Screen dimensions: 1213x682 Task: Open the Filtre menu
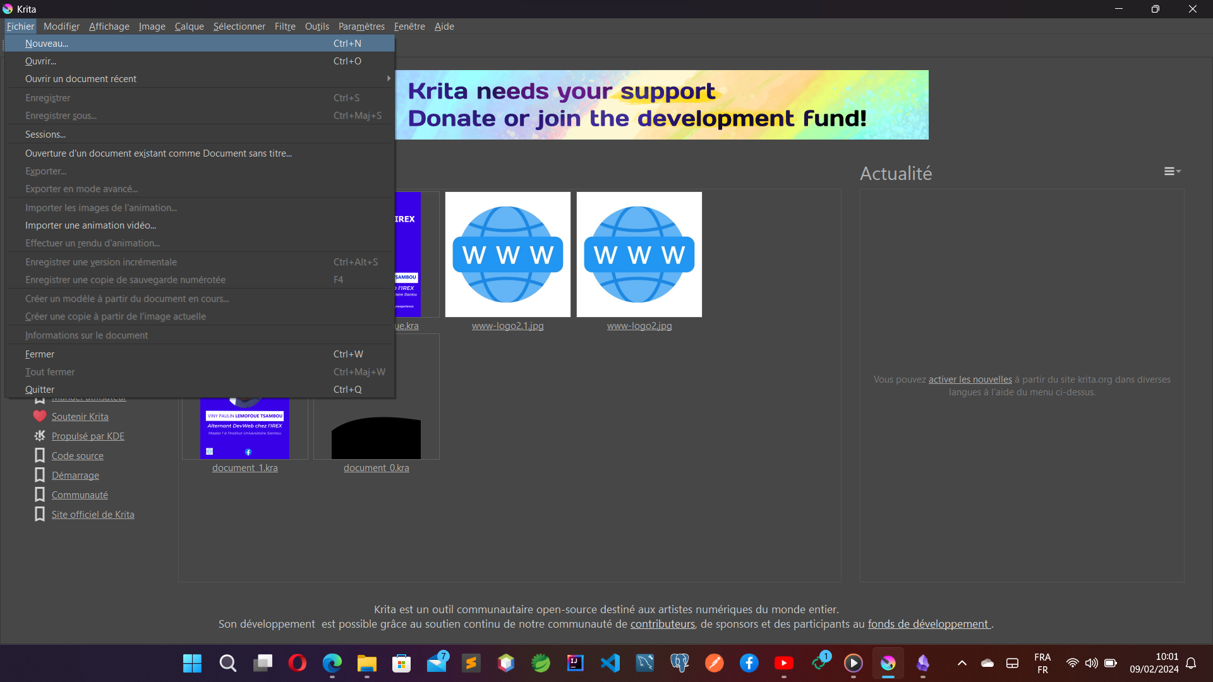click(x=285, y=27)
